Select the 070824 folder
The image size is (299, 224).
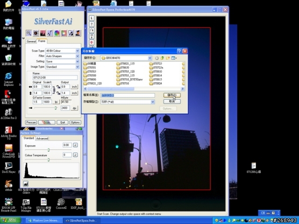(x=156, y=84)
